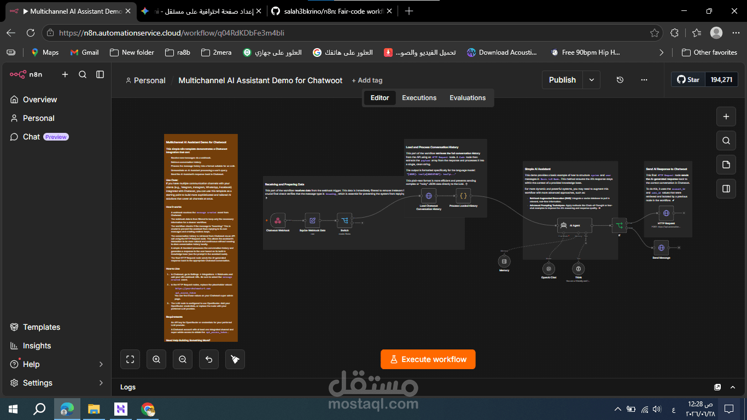Click Execute workflow button
Viewport: 747px width, 420px height.
pos(428,359)
